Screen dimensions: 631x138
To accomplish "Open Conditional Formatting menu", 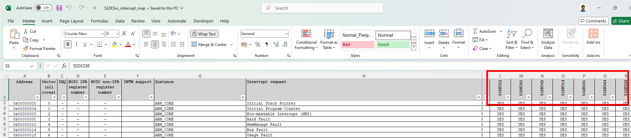I will (306, 40).
